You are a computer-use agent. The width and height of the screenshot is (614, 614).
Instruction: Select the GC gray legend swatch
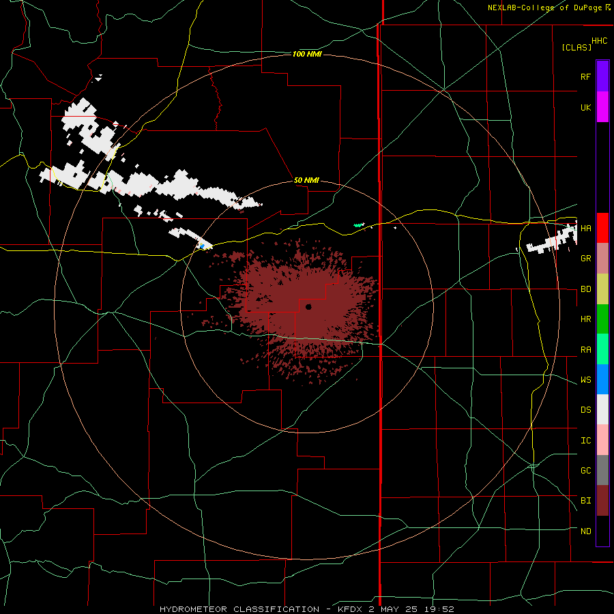coord(602,470)
